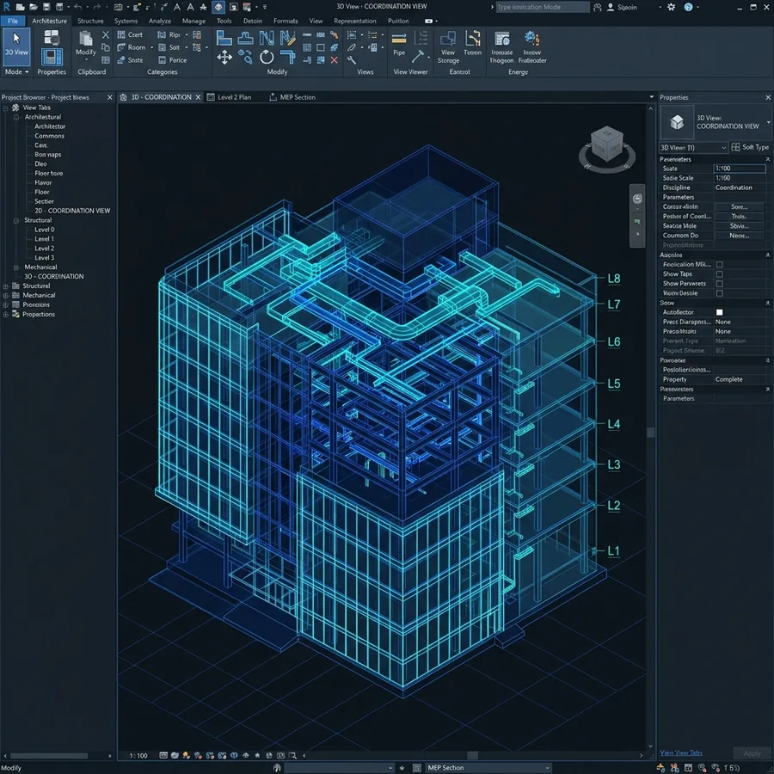Select the Rotate circular arrow tool
Image resolution: width=774 pixels, height=774 pixels.
(267, 58)
